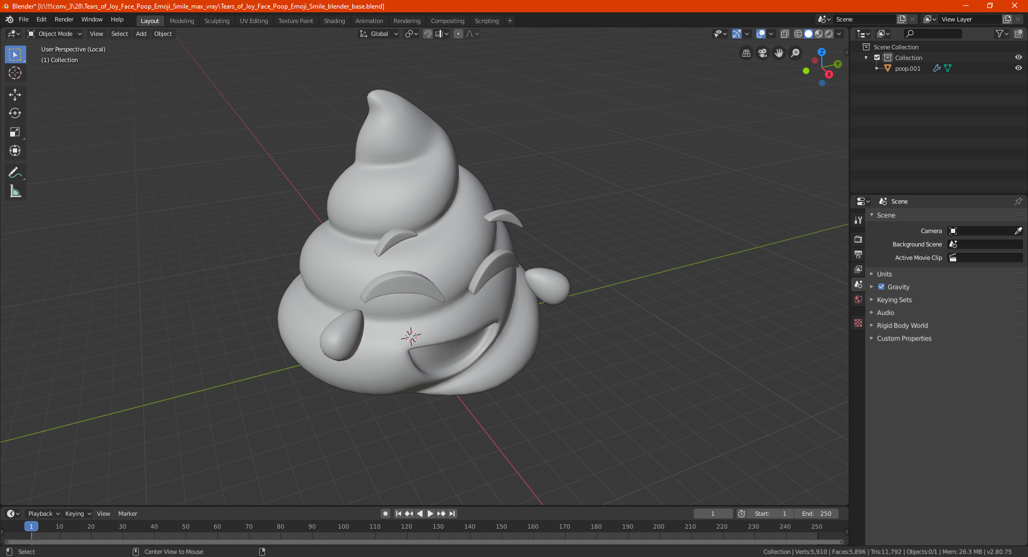Toggle viewport gizmos display
The image size is (1028, 557).
[737, 34]
